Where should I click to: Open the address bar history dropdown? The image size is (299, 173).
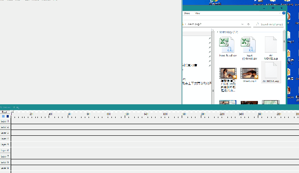coord(242,24)
